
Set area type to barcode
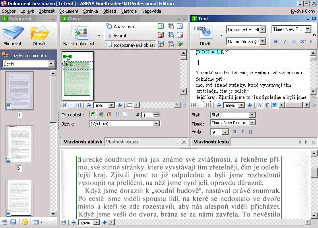pyautogui.click(x=117, y=114)
